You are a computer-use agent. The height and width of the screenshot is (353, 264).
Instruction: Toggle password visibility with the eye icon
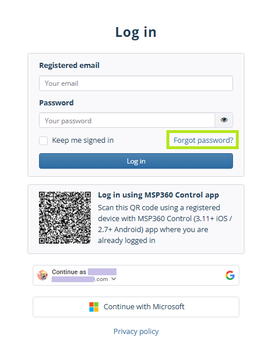pyautogui.click(x=224, y=120)
